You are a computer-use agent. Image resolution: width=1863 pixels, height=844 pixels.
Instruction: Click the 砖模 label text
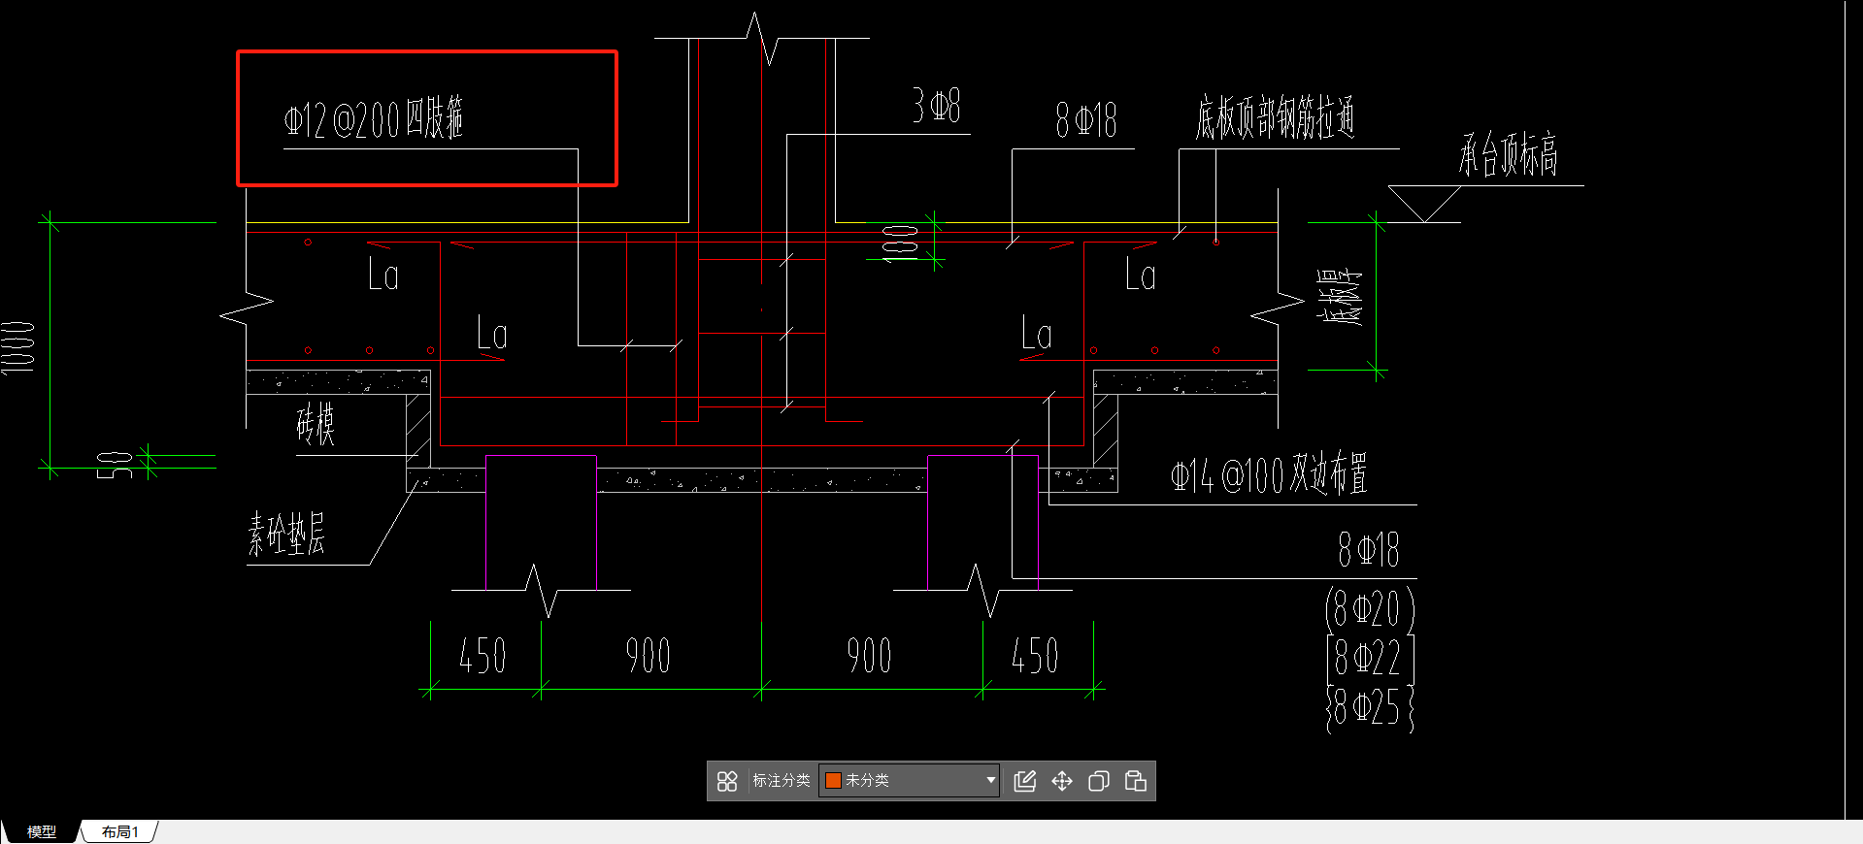pyautogui.click(x=316, y=424)
